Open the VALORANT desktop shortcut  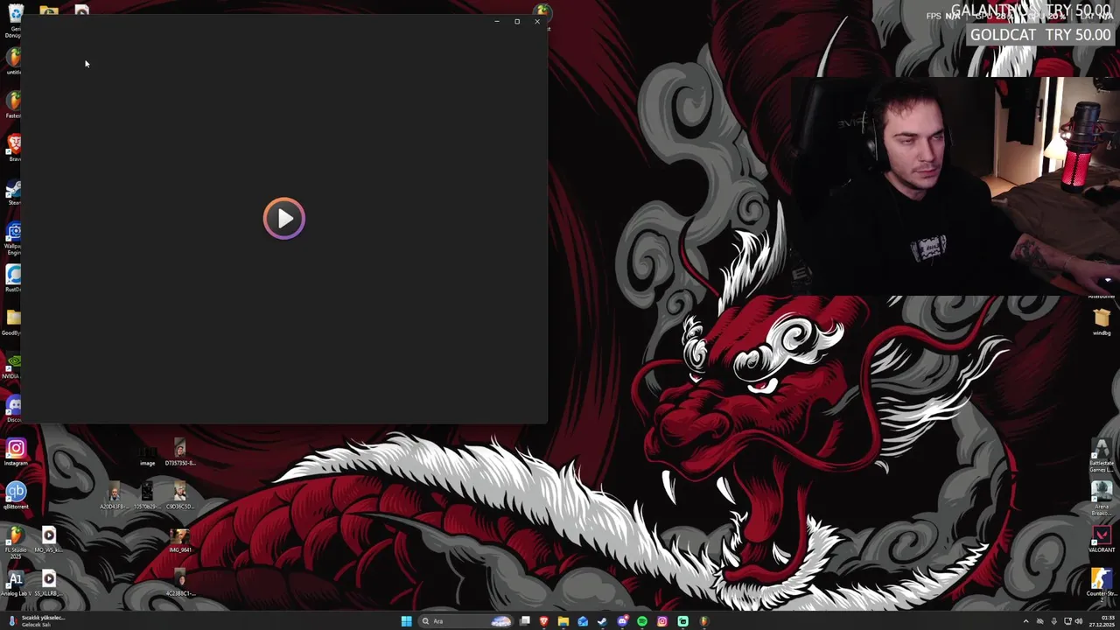(1102, 539)
